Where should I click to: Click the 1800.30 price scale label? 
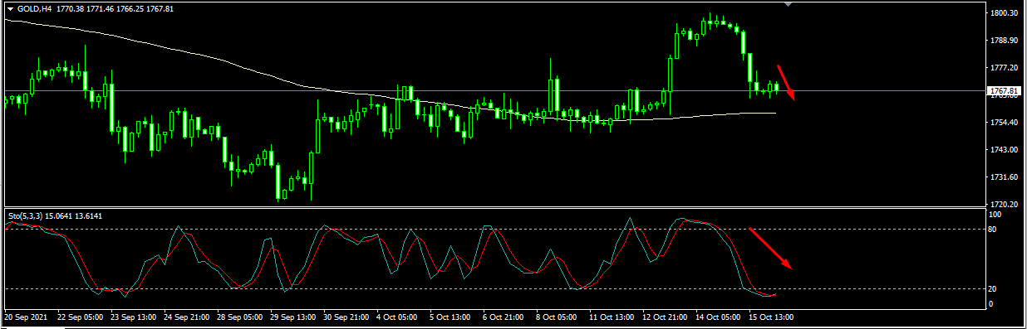pos(1005,13)
